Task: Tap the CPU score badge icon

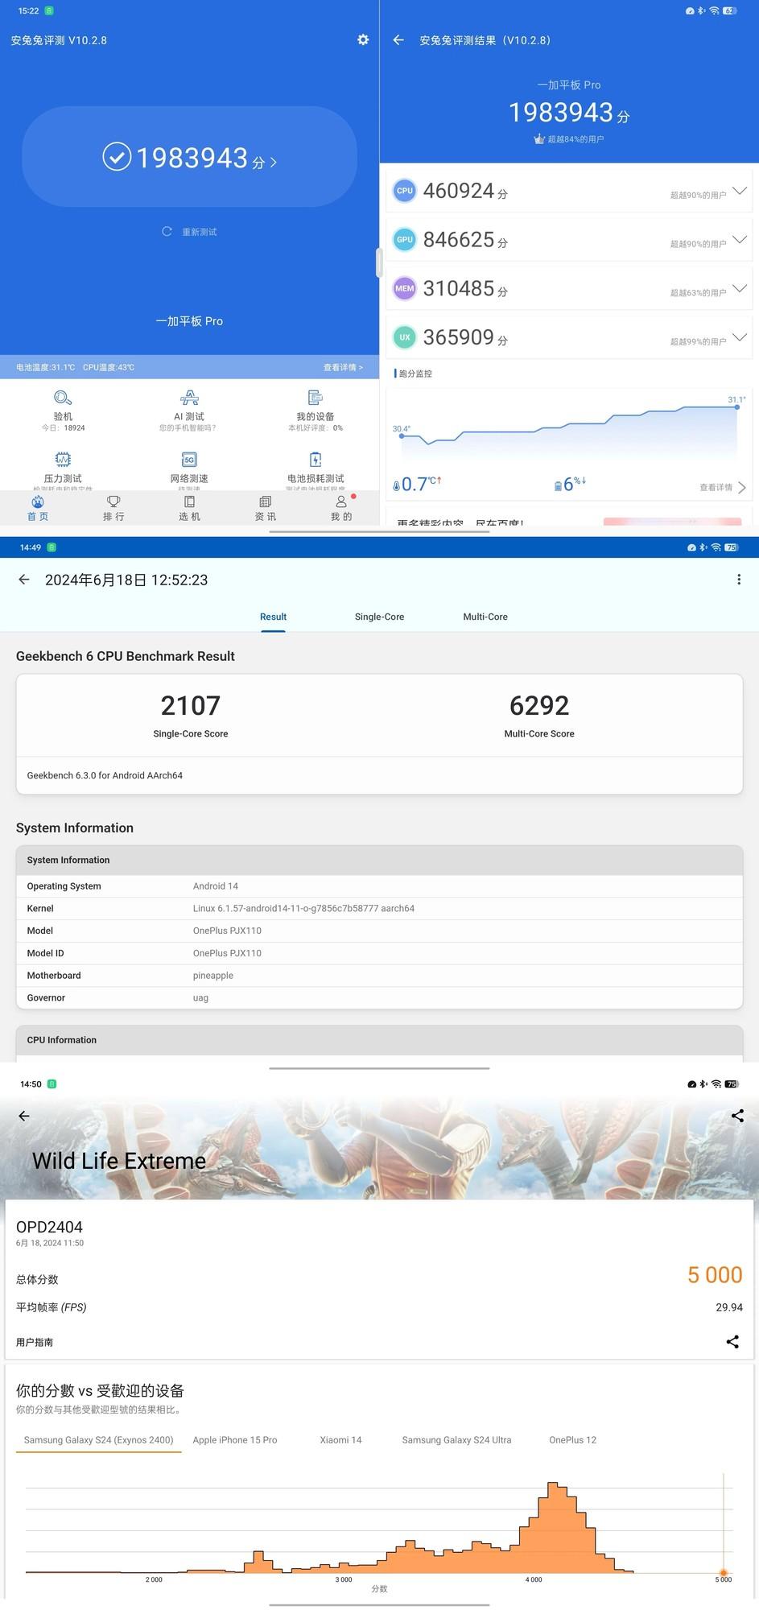Action: point(405,191)
